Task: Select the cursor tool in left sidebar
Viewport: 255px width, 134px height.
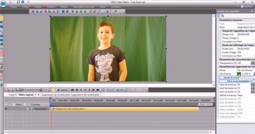Action: pyautogui.click(x=2, y=18)
